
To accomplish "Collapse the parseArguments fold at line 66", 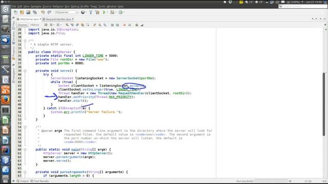I will 25,172.
